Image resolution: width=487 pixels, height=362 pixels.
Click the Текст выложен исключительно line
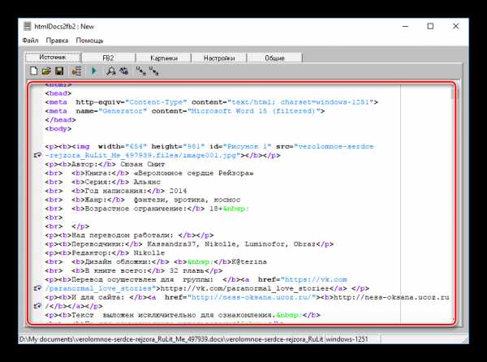pyautogui.click(x=183, y=315)
